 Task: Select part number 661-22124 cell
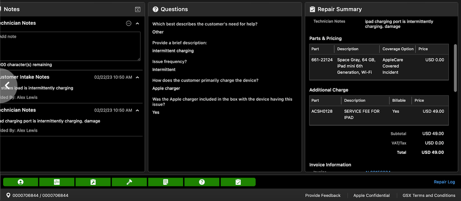[x=322, y=60]
